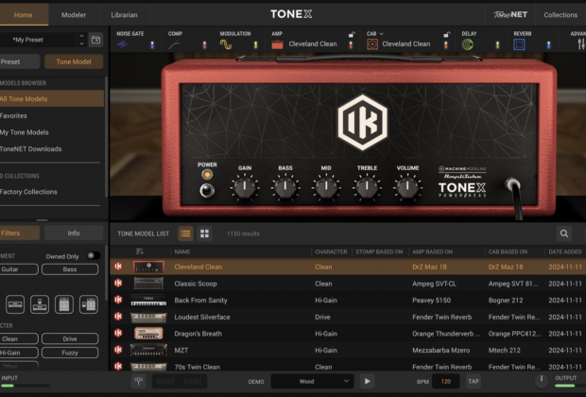Click IK logo on Dragon's Breath row
The width and height of the screenshot is (586, 397).
click(118, 333)
